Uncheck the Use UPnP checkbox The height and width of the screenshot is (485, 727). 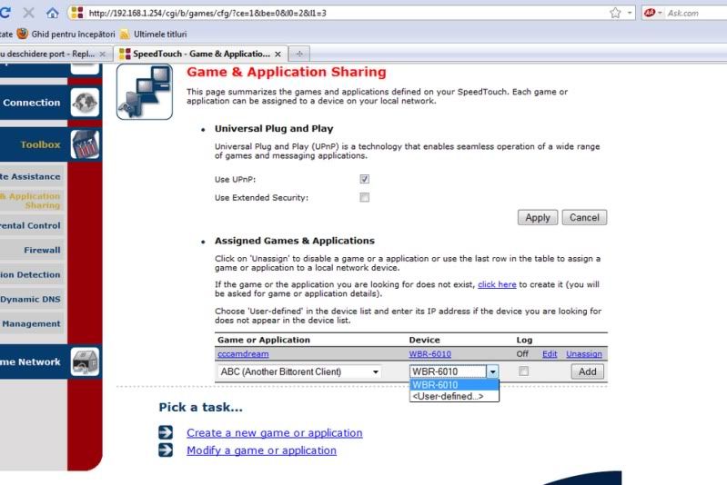point(365,180)
